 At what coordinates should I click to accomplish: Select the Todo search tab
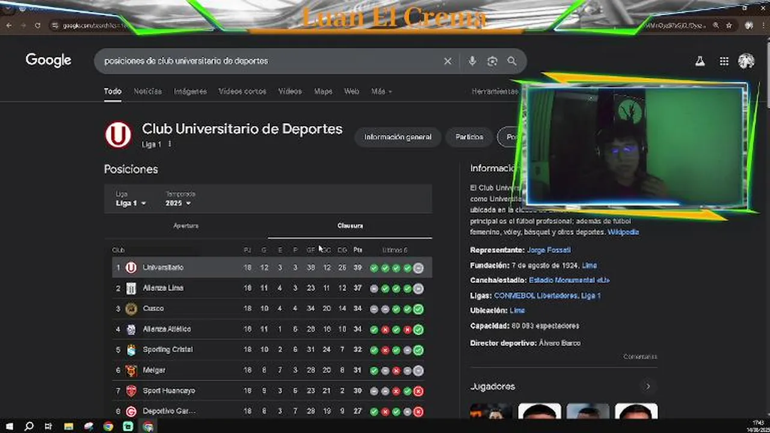[x=112, y=91]
